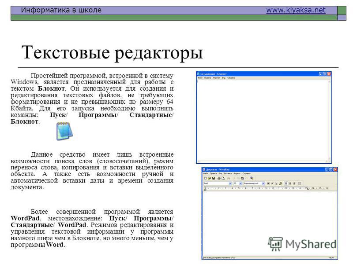Click inside the WordPad document area

point(270,224)
